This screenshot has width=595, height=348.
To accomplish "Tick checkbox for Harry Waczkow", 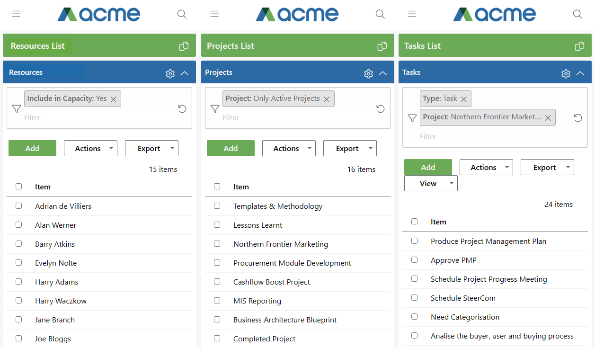I will tap(18, 301).
